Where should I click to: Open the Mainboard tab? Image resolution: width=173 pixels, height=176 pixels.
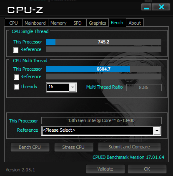coord(35,23)
